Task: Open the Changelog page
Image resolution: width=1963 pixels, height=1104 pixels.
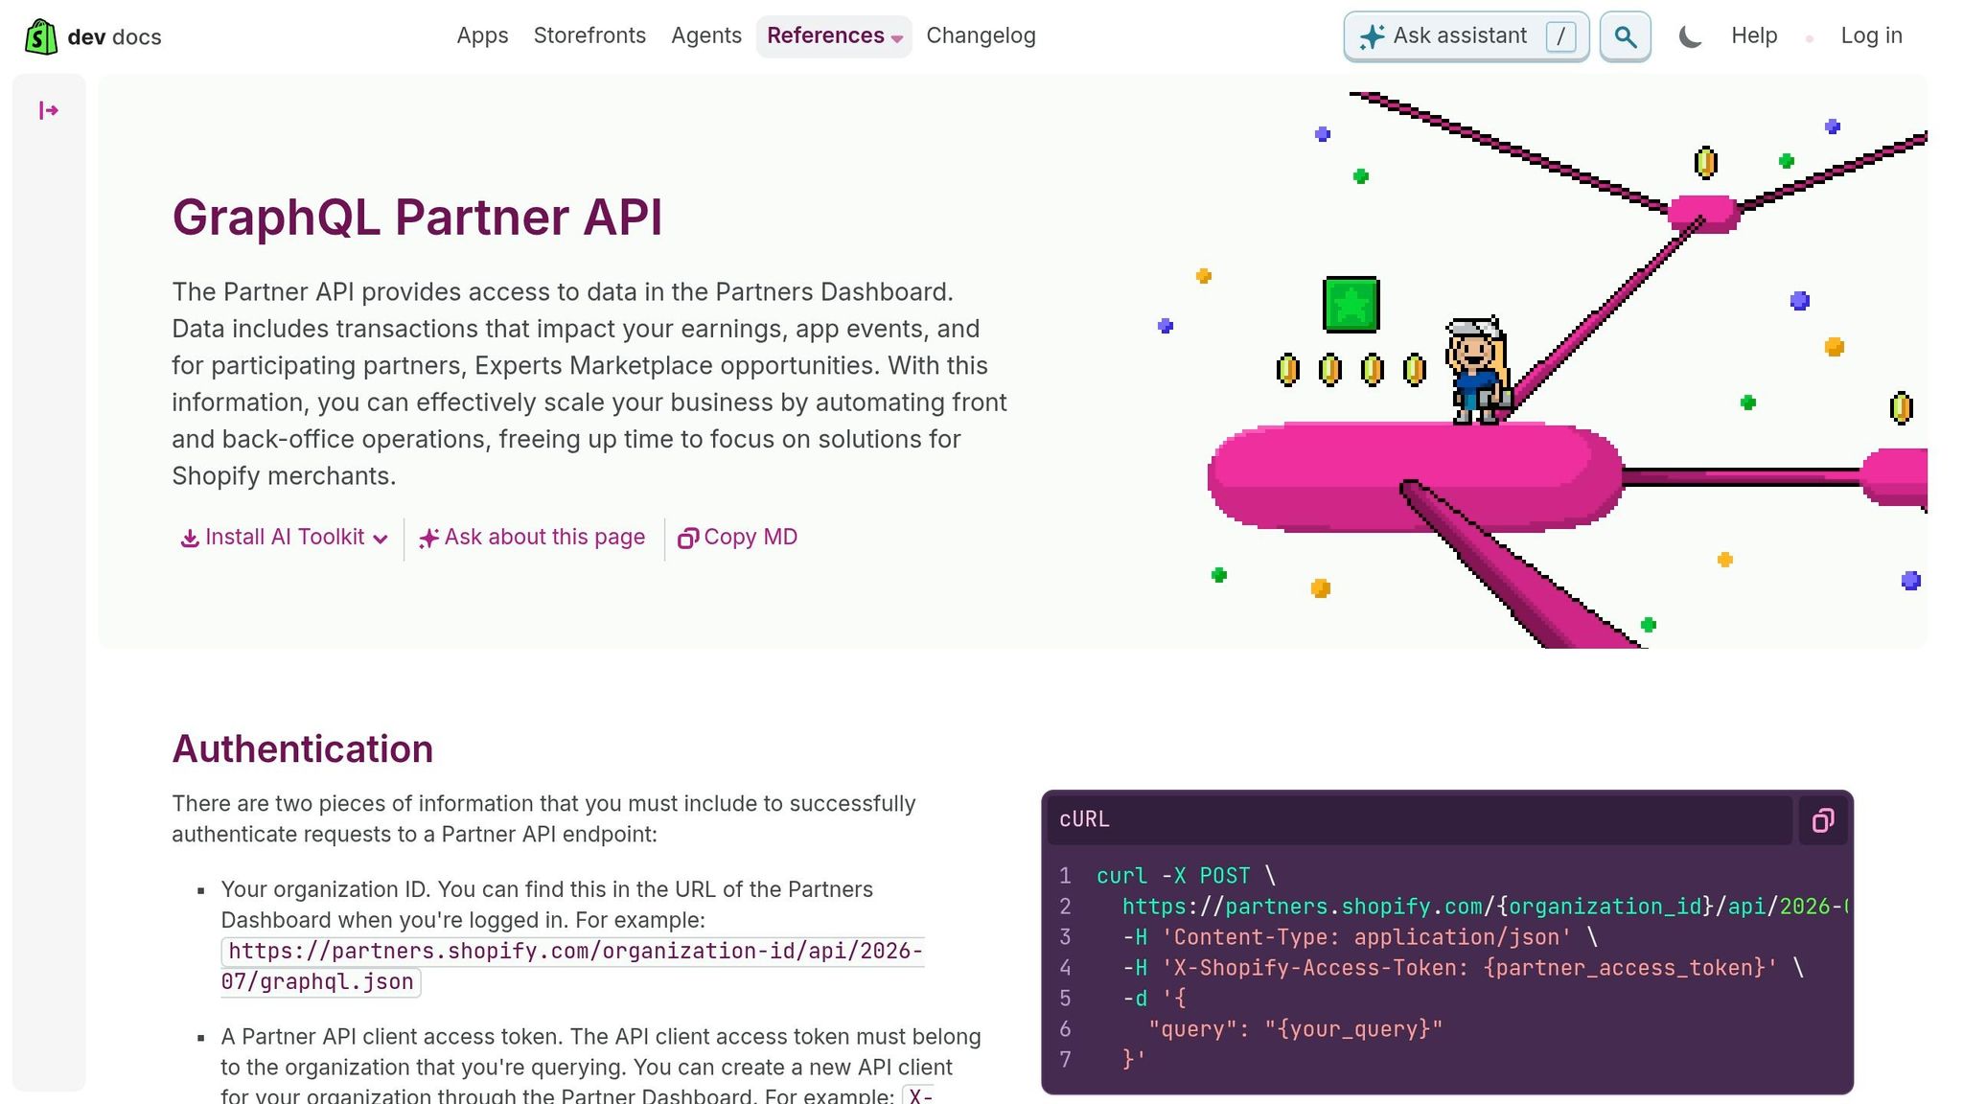Action: click(981, 35)
